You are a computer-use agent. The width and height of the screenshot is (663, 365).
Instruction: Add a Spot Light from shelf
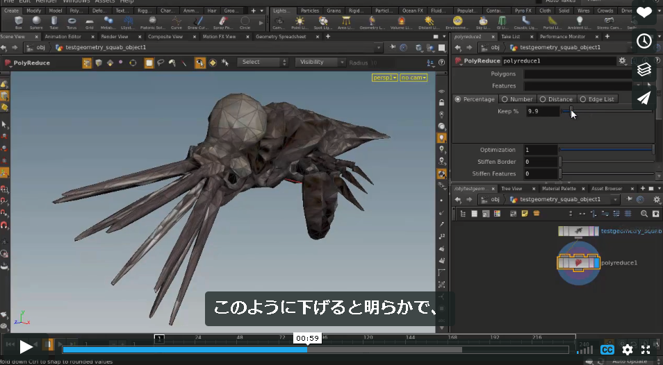tap(323, 22)
